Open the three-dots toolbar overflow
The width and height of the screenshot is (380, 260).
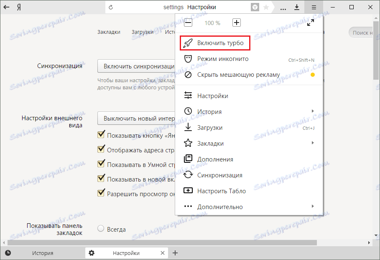coord(283,9)
